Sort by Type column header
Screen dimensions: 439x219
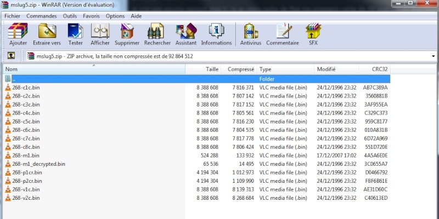[285, 69]
